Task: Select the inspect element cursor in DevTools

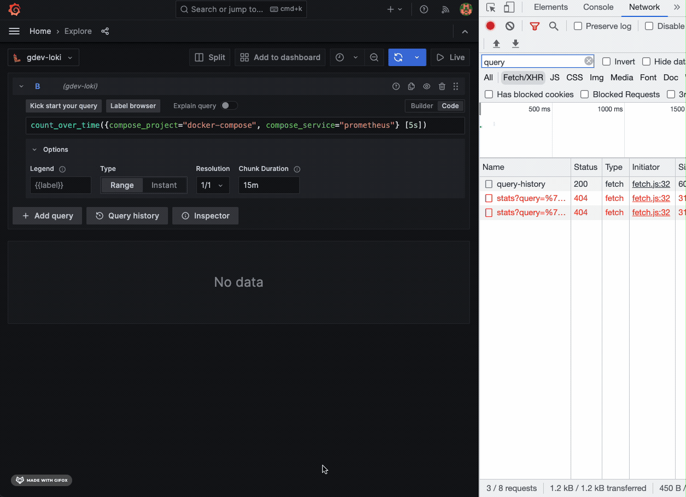Action: pyautogui.click(x=490, y=7)
